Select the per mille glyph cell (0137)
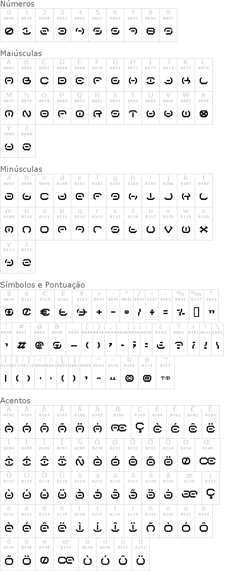 click(196, 306)
